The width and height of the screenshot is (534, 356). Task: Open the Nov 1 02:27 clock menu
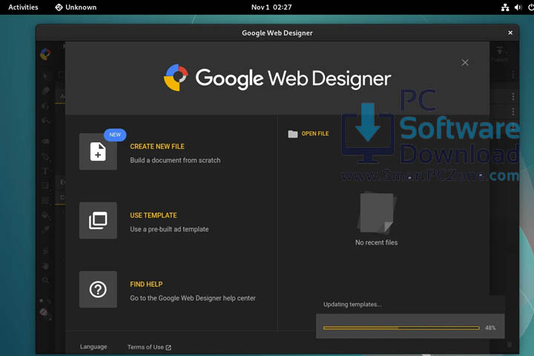click(x=271, y=7)
